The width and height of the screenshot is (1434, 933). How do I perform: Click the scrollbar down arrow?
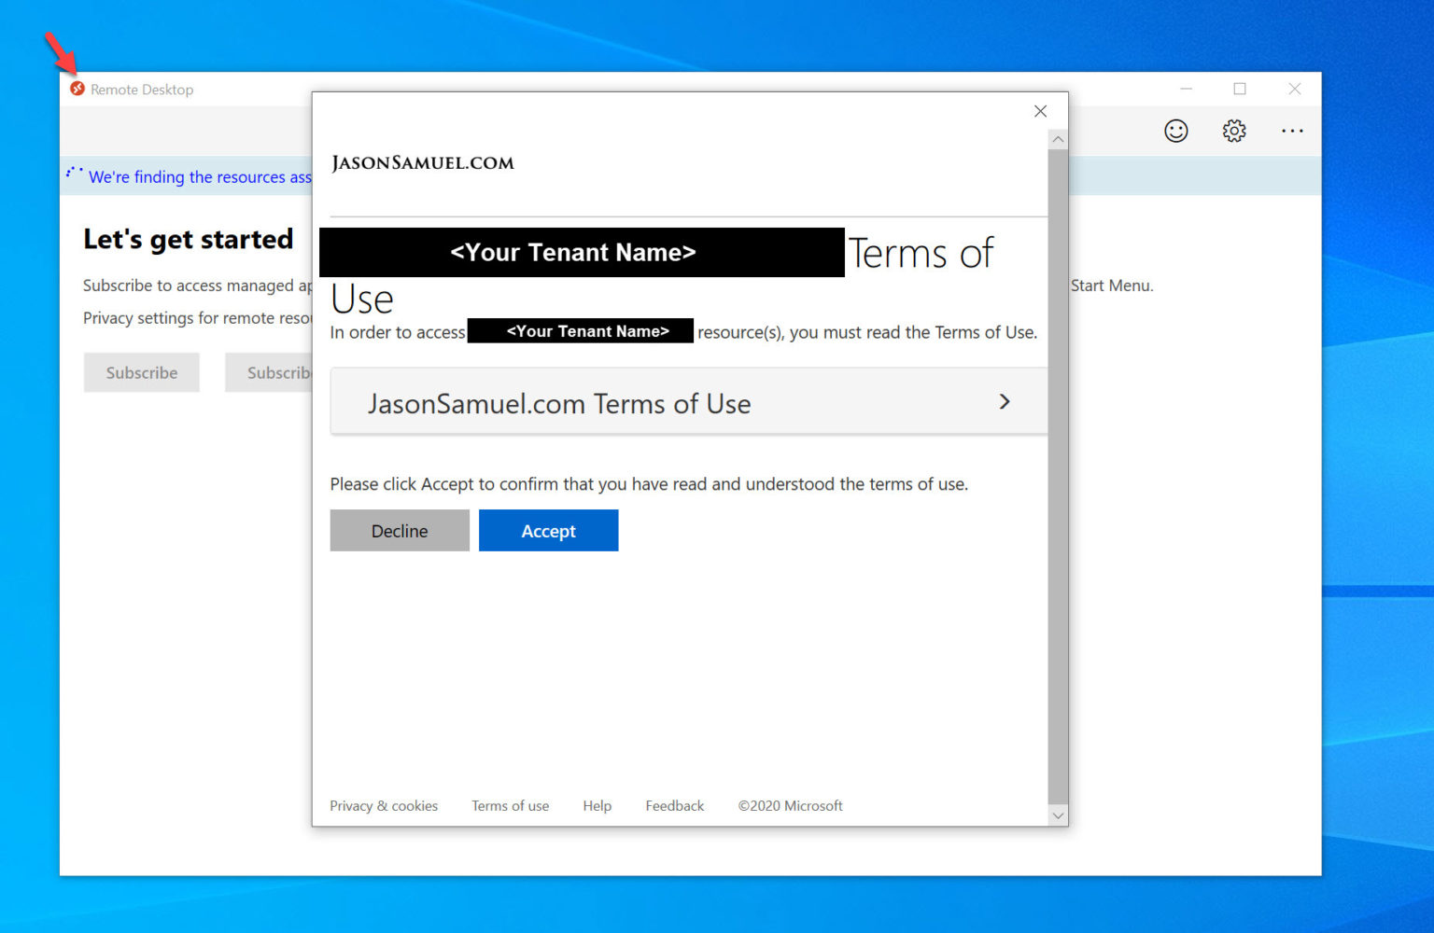[1057, 815]
